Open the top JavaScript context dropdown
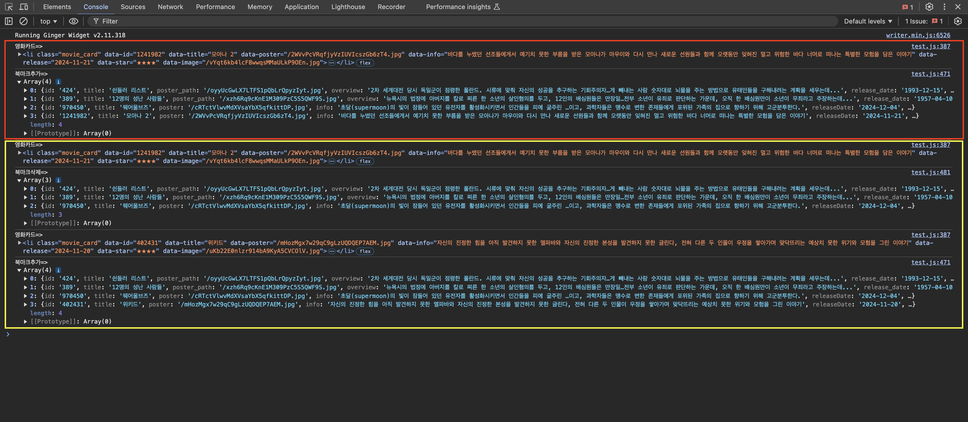This screenshot has width=968, height=422. [48, 22]
